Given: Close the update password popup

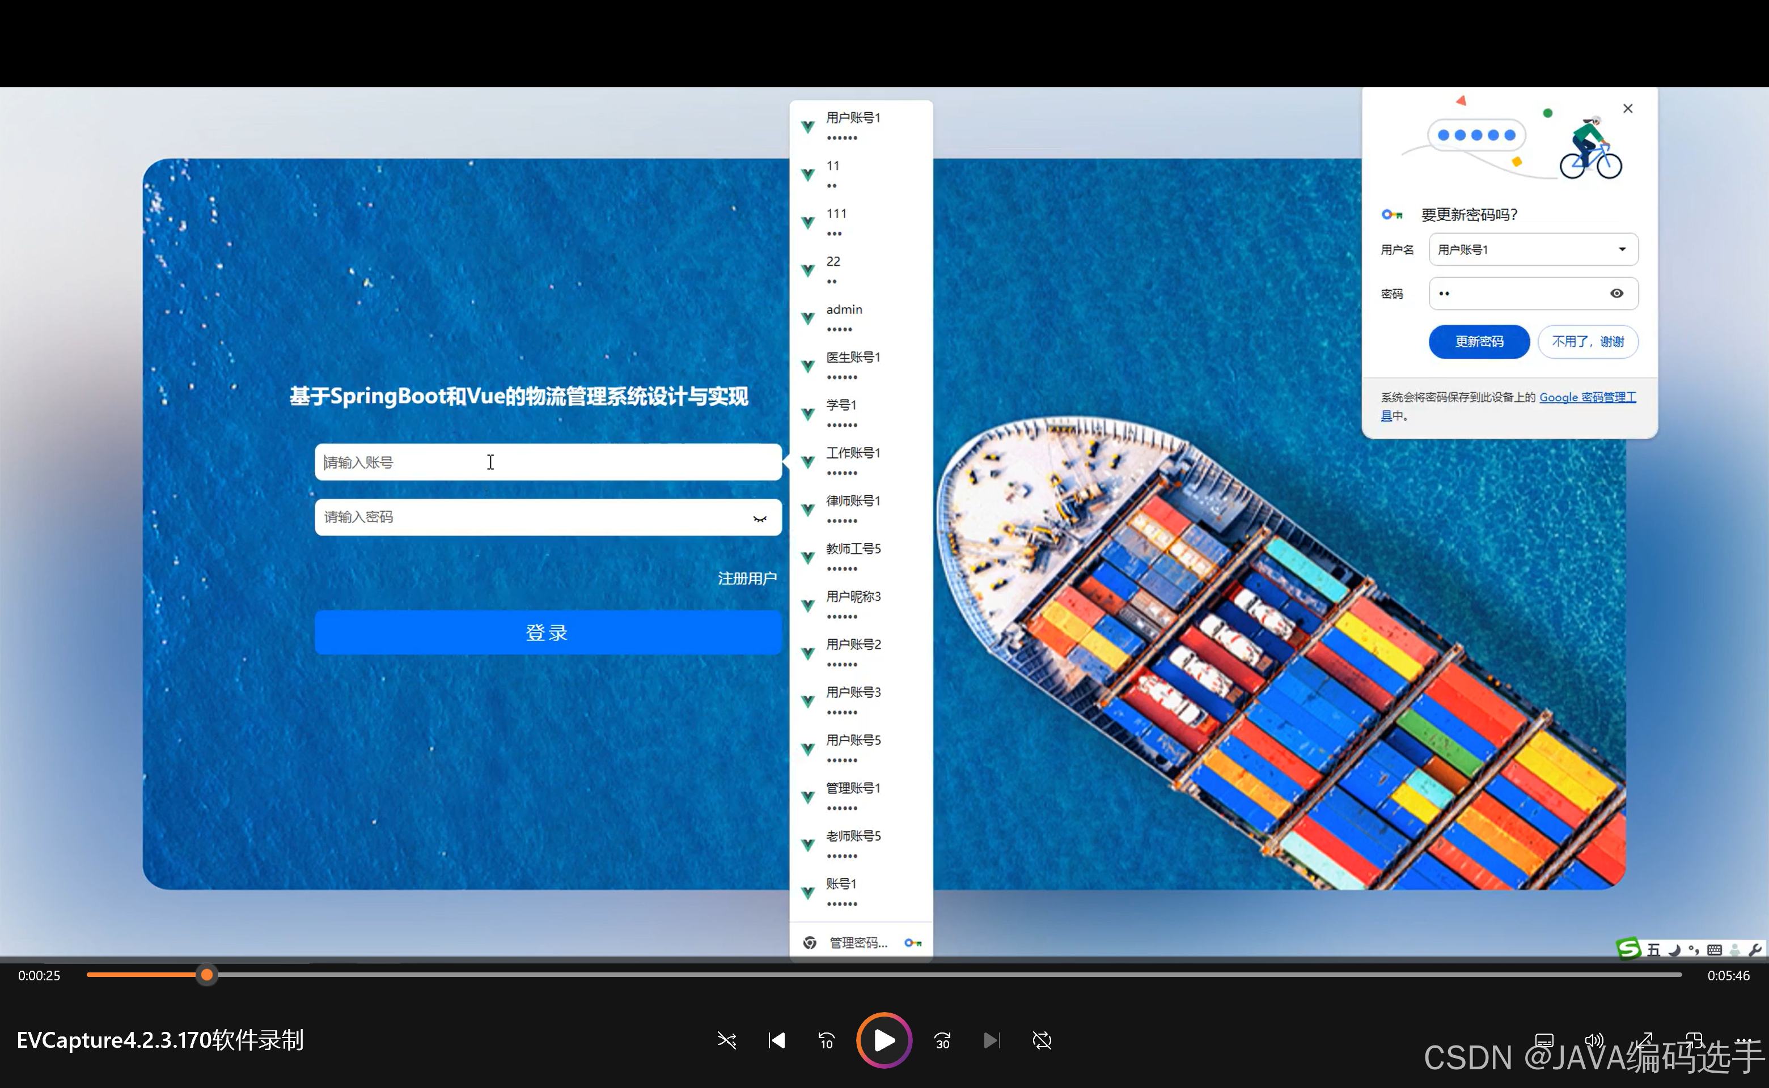Looking at the screenshot, I should coord(1628,109).
